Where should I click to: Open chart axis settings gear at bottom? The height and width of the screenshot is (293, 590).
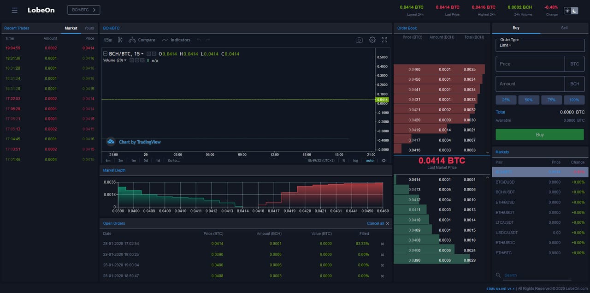tap(383, 161)
